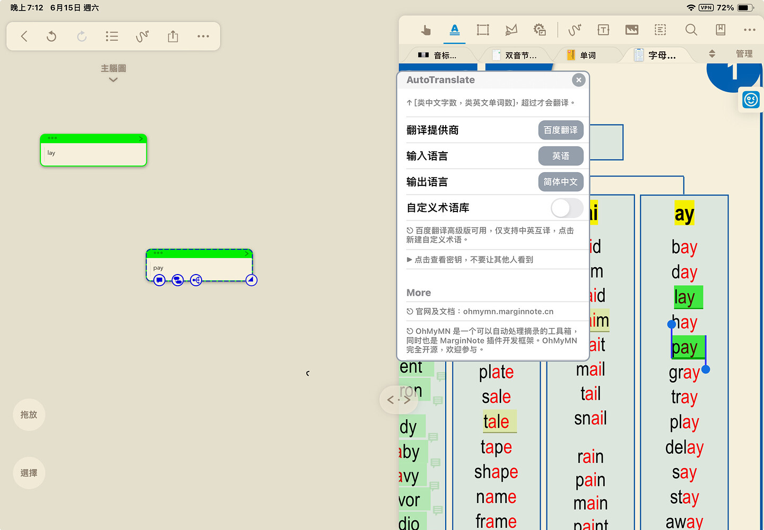This screenshot has width=764, height=530.
Task: Click the word snail in document
Action: pos(591,418)
